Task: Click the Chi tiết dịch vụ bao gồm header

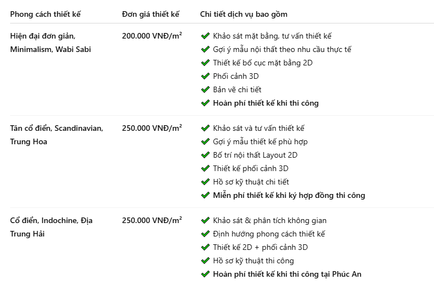Action: point(244,14)
